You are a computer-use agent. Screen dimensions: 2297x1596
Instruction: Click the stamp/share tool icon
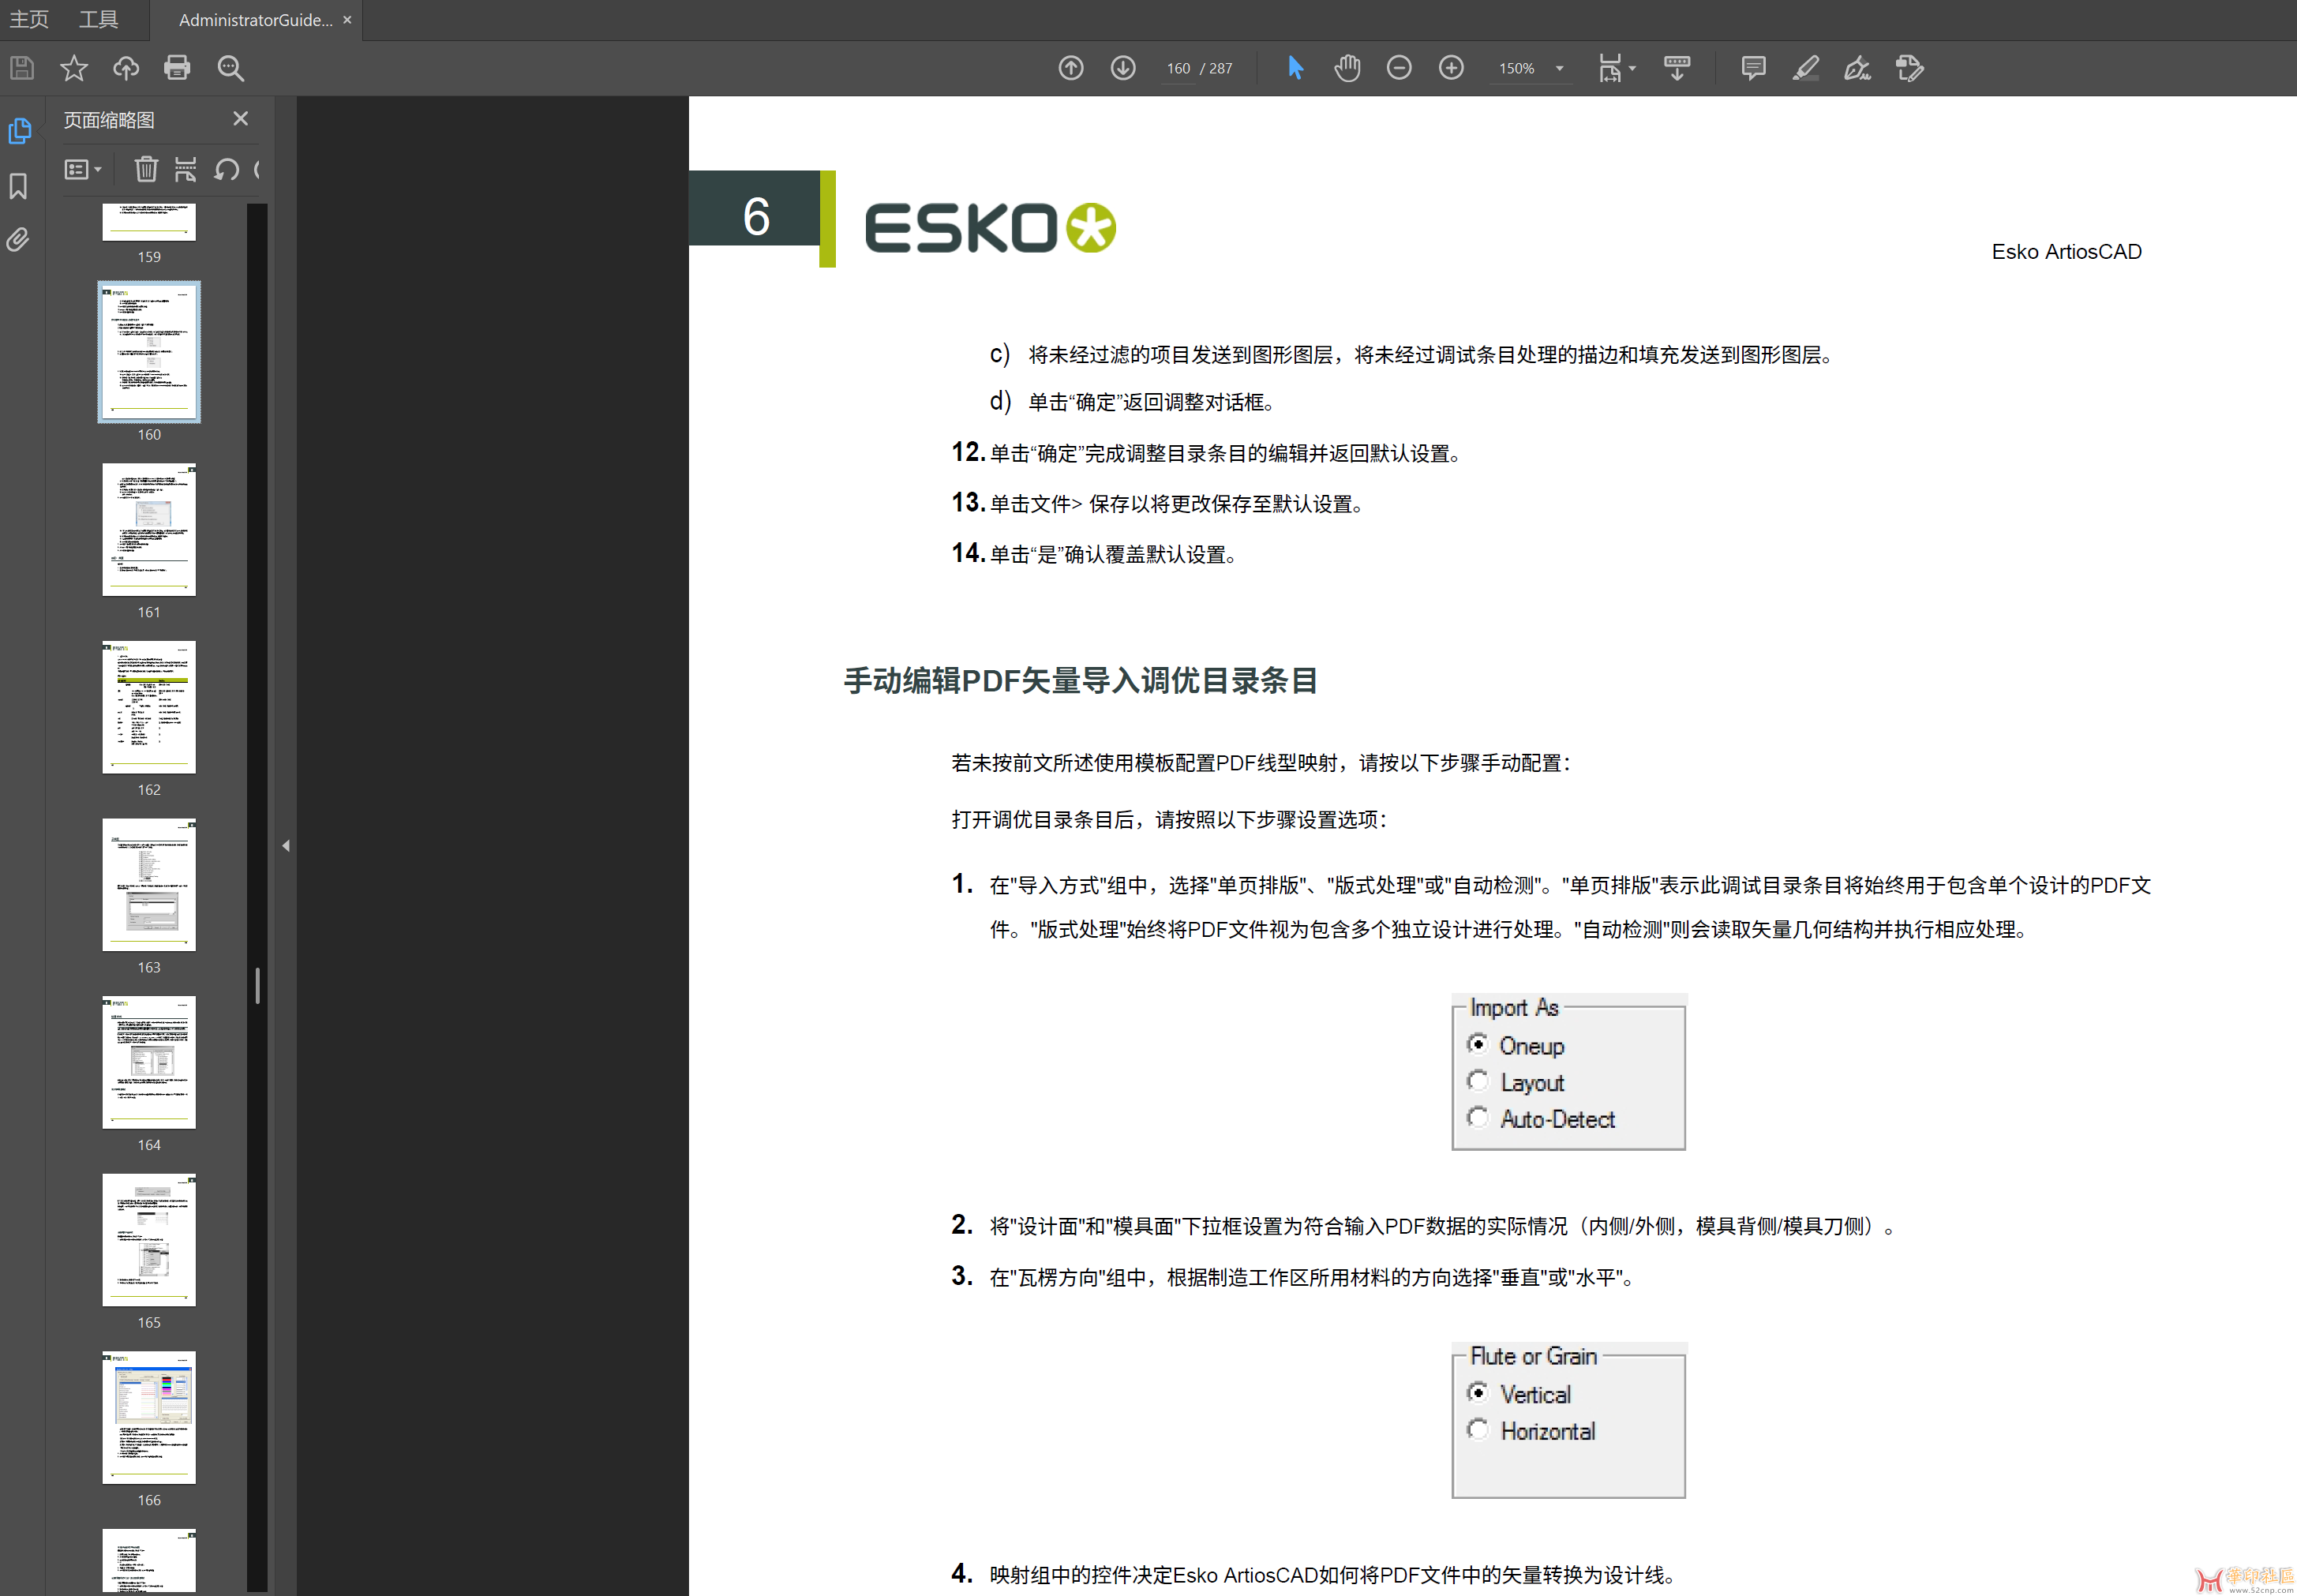coord(1910,68)
